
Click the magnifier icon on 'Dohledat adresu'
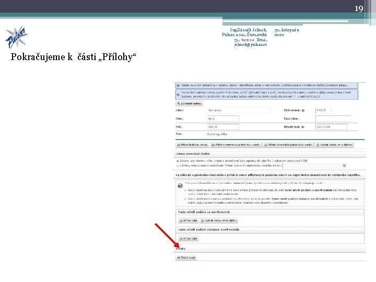[x=179, y=103]
